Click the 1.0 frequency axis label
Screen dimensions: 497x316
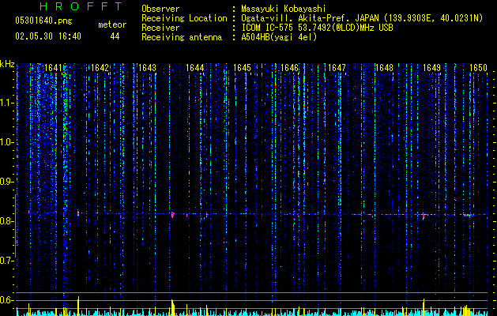(x=7, y=142)
